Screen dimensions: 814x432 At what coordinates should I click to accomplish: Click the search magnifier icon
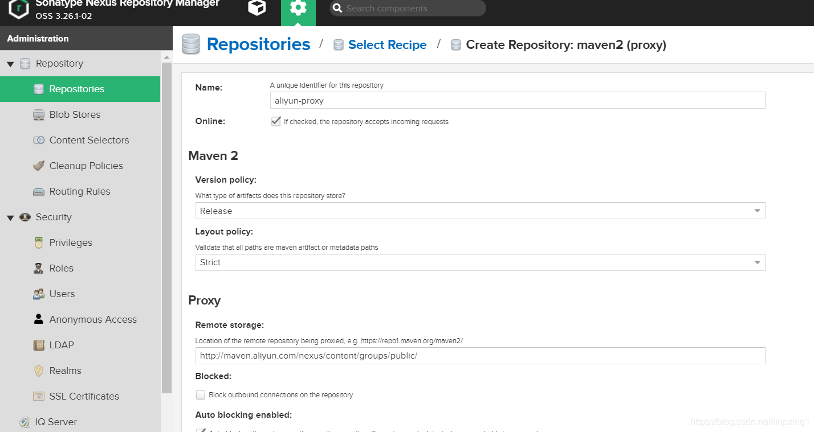pyautogui.click(x=338, y=8)
